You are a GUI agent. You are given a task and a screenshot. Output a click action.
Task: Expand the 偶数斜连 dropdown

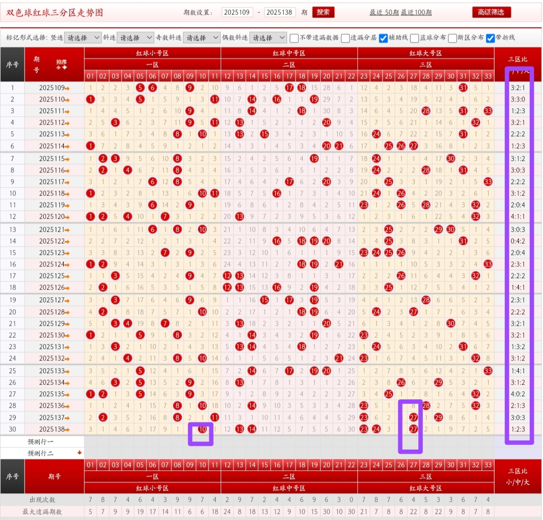[x=268, y=38]
